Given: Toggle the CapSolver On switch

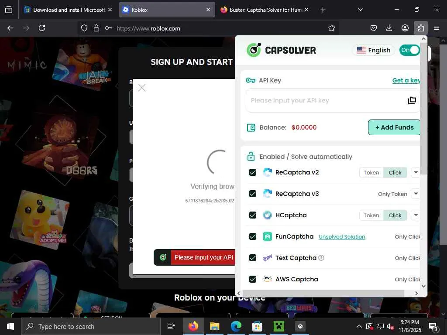Looking at the screenshot, I should [x=409, y=50].
